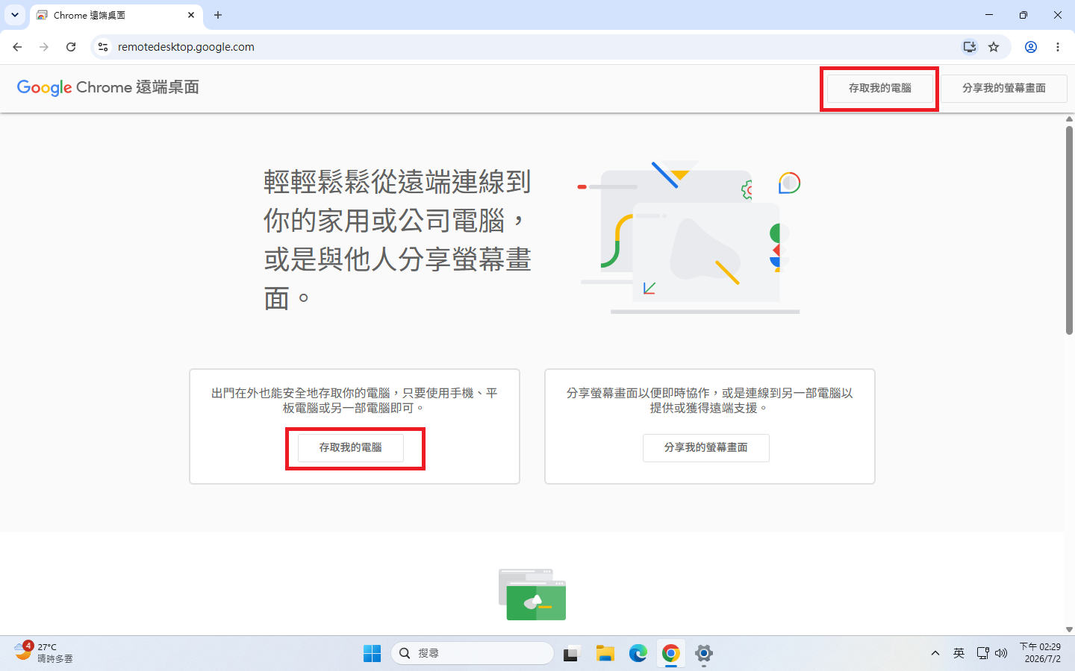Open the tab search dropdown arrow
Screen dimensions: 1075x671
(x=14, y=15)
